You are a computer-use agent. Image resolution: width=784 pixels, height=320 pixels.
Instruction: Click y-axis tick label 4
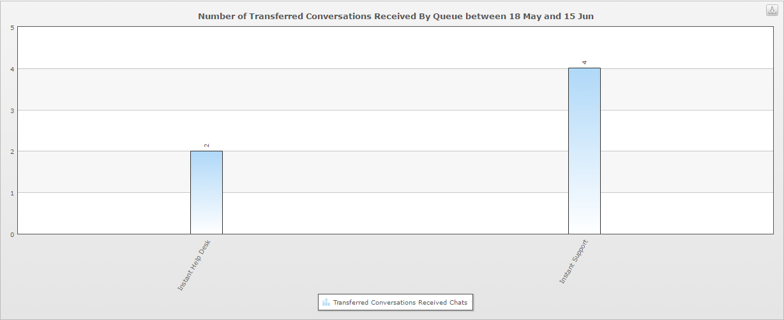point(12,69)
